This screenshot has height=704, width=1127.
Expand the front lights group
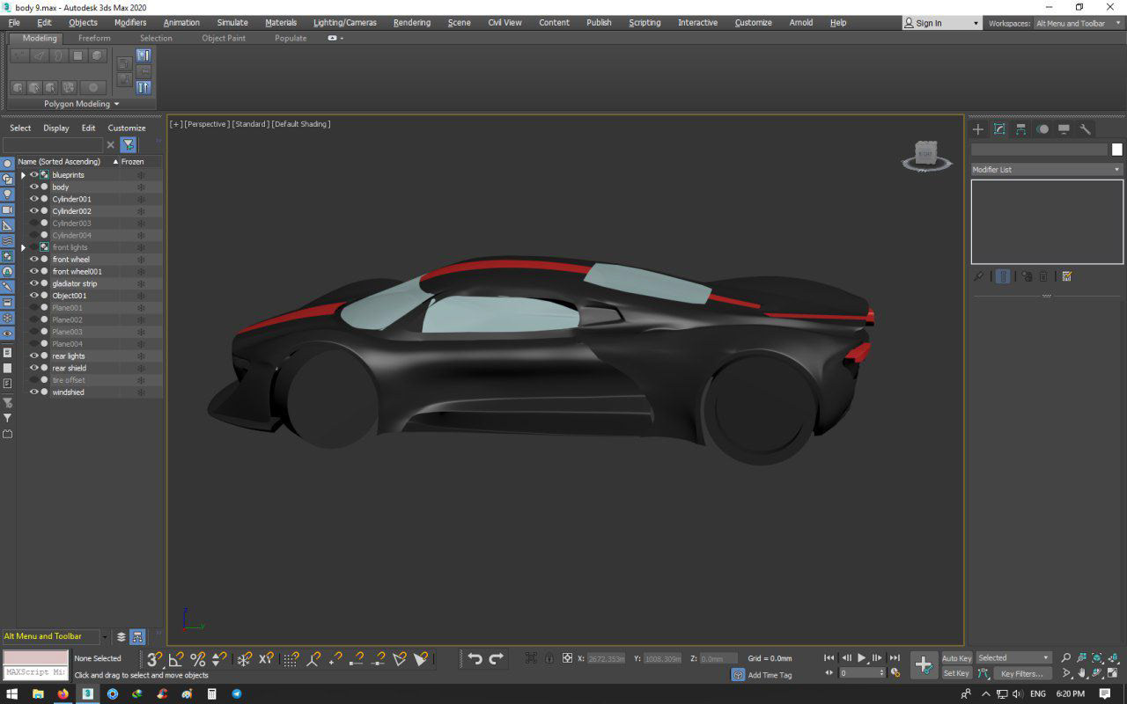click(23, 247)
